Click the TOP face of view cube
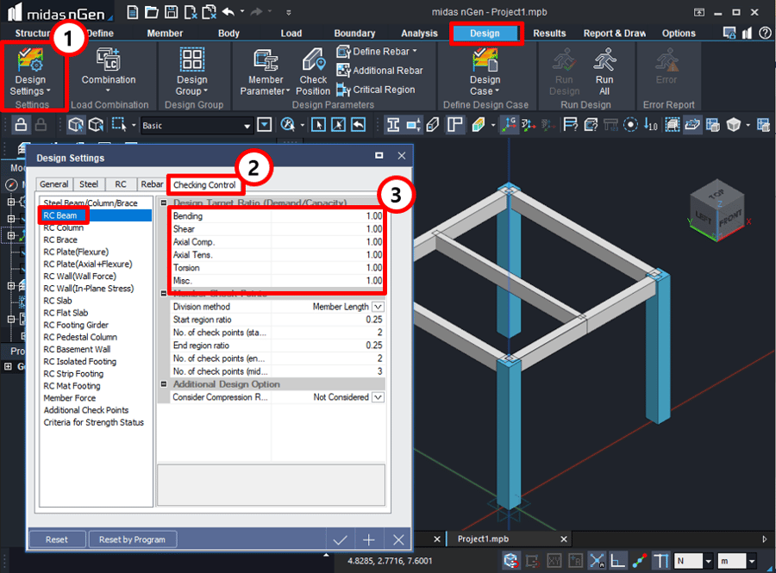The width and height of the screenshot is (776, 573). pos(717,194)
